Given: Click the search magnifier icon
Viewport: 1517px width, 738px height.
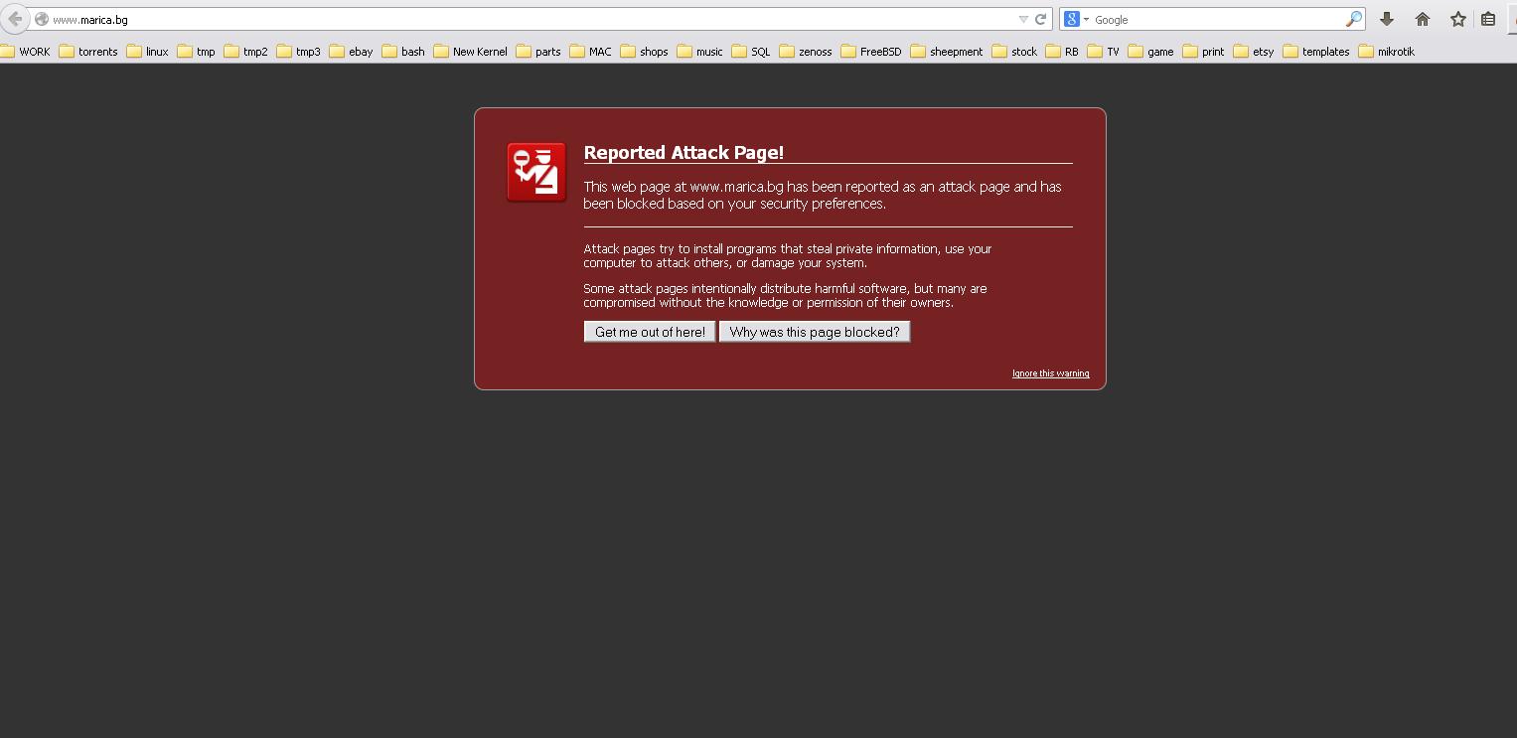Looking at the screenshot, I should [x=1353, y=19].
